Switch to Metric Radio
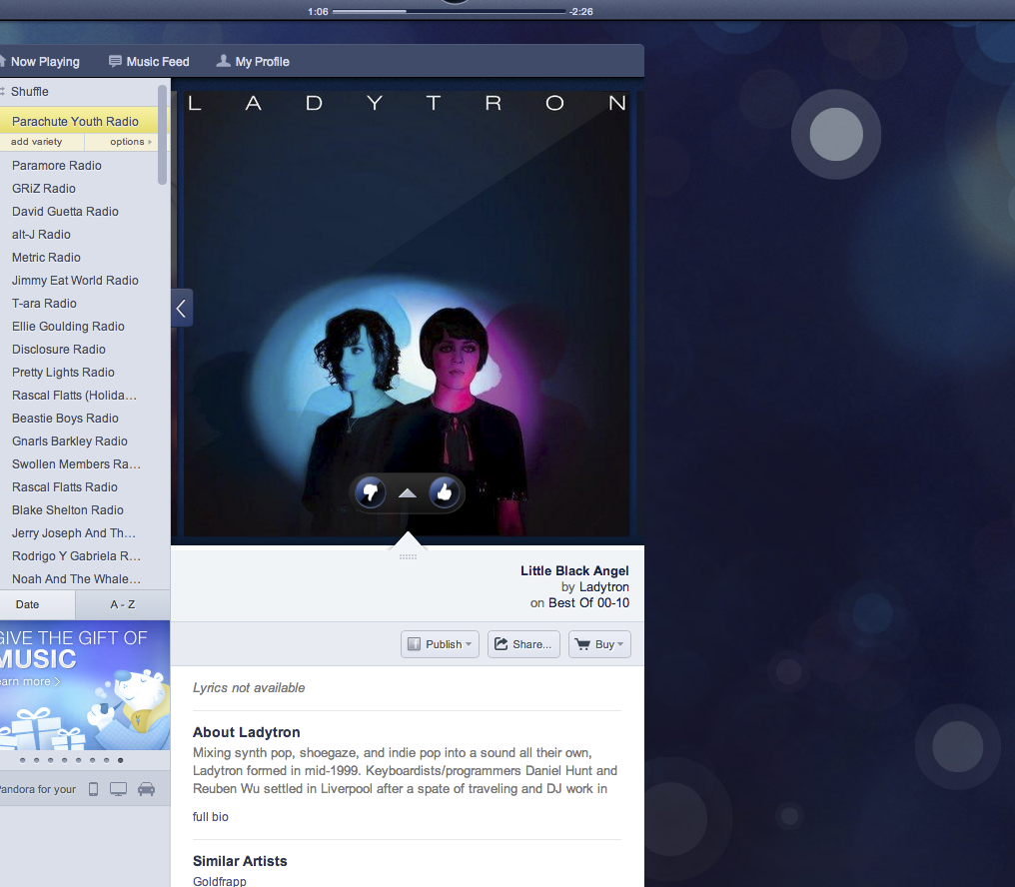This screenshot has width=1015, height=887. (47, 257)
